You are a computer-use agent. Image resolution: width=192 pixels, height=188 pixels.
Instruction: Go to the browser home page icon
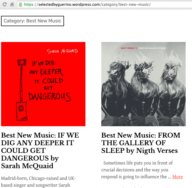point(12,4)
